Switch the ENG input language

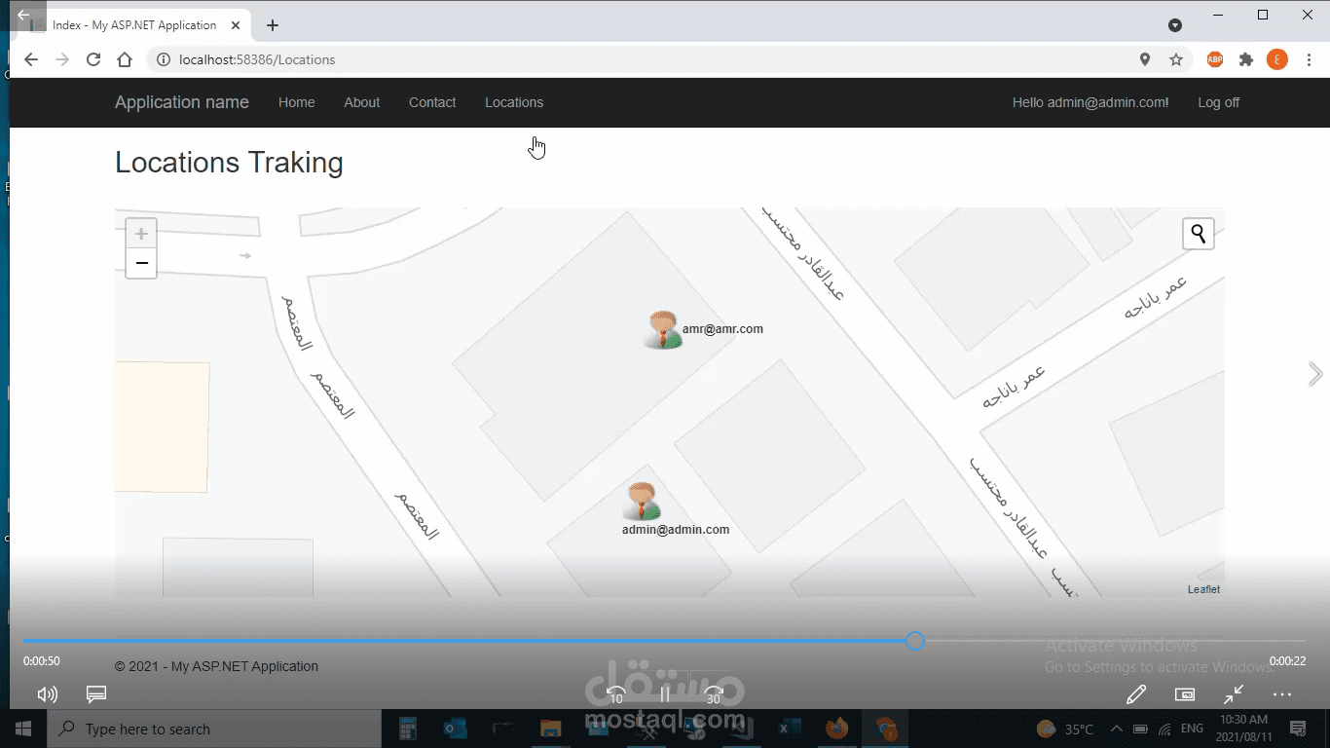[x=1192, y=729]
